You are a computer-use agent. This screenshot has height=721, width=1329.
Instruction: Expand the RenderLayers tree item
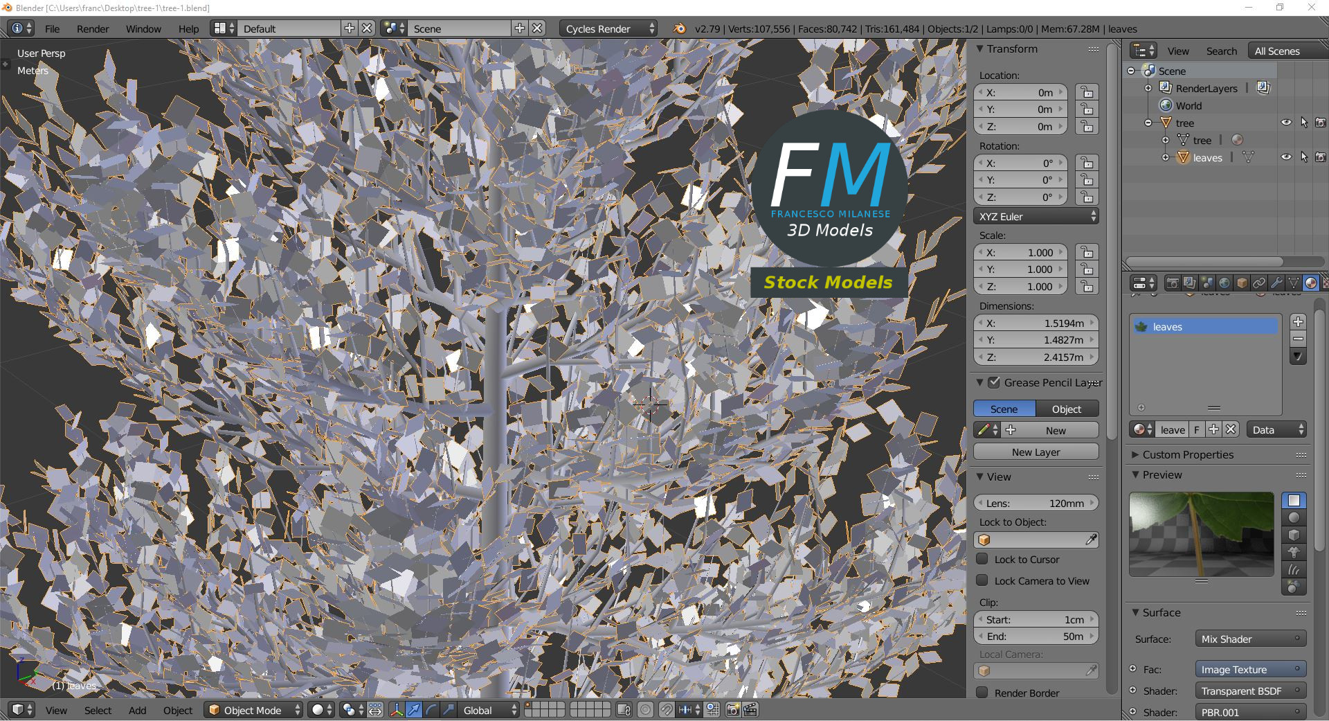[x=1148, y=88]
